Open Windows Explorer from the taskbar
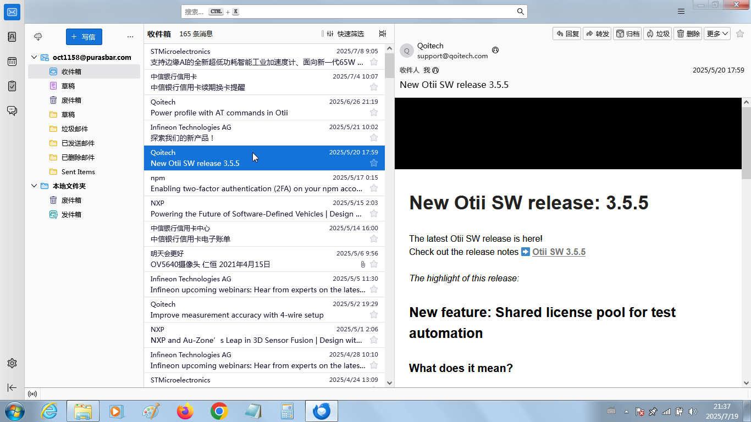 83,411
